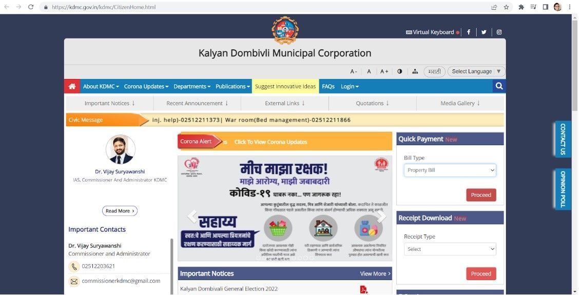Screen dimensions: 579x295
Task: Jump to Important Notices tab
Action: tap(110, 104)
